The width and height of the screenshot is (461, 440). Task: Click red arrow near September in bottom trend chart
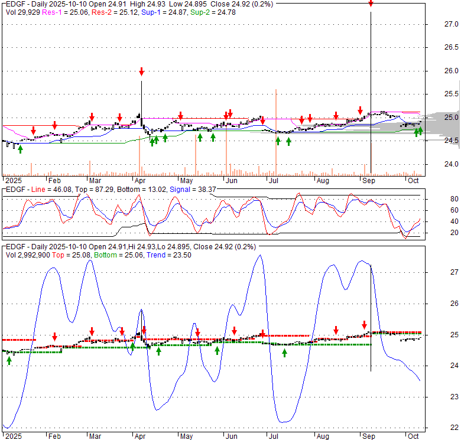coord(364,325)
